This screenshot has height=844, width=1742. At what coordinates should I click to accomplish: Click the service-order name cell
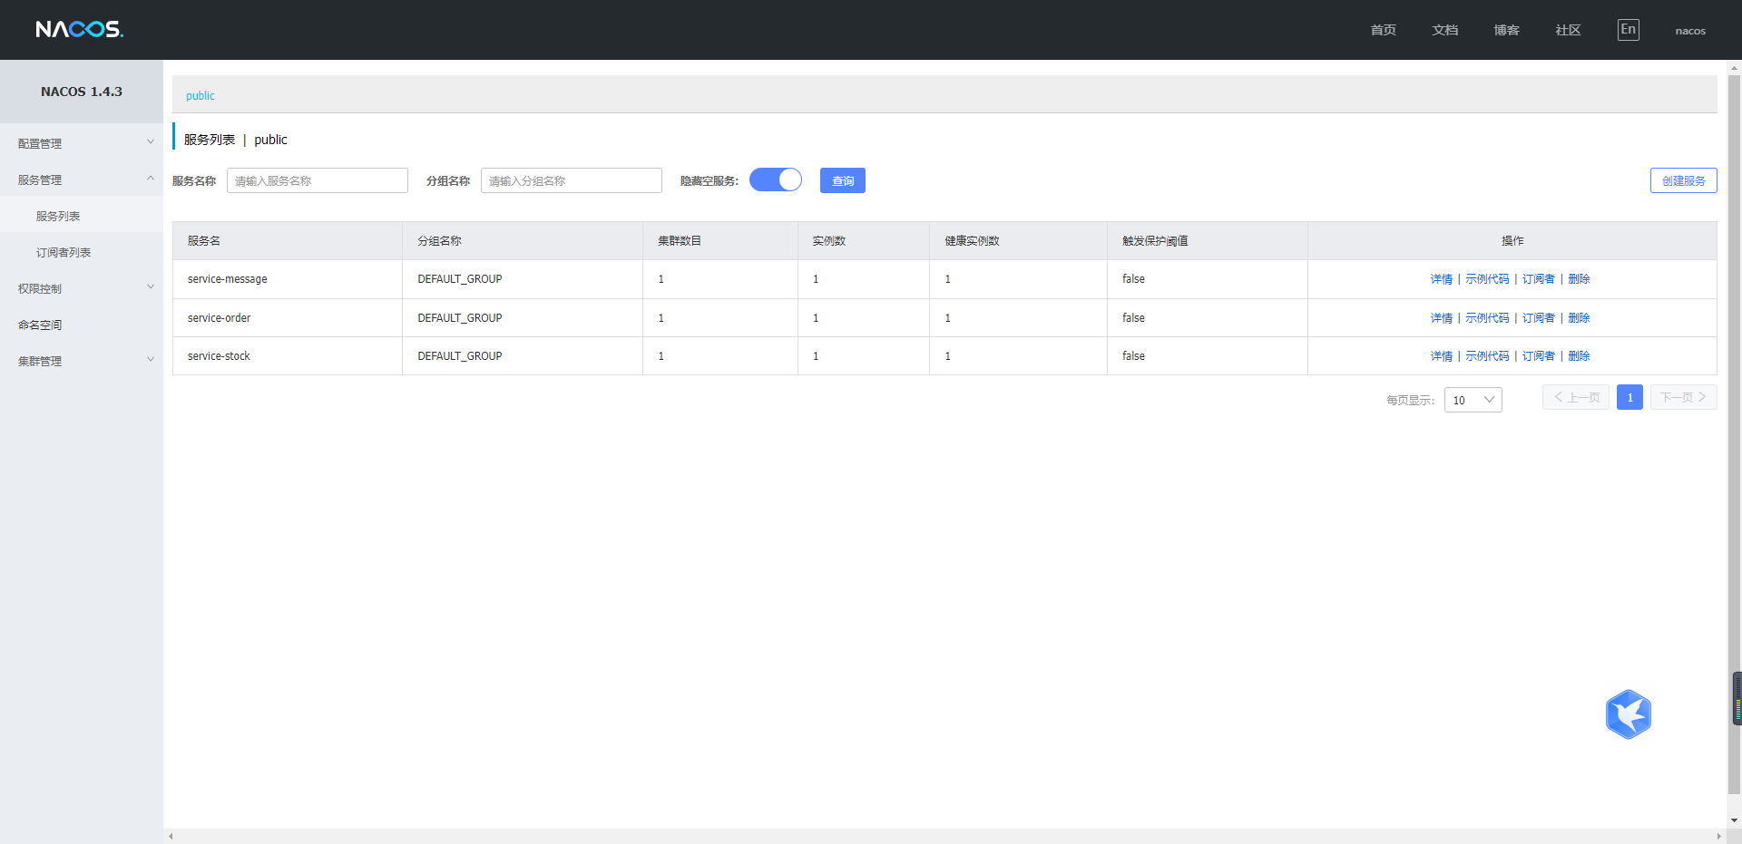[288, 318]
